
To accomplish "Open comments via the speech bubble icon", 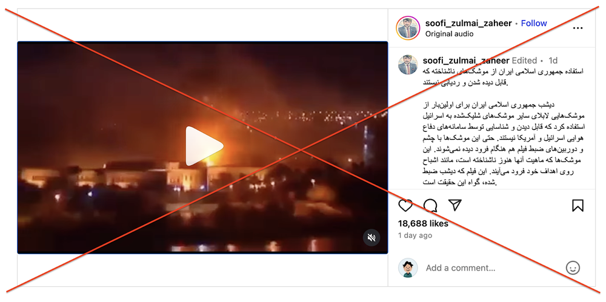I will click(430, 205).
